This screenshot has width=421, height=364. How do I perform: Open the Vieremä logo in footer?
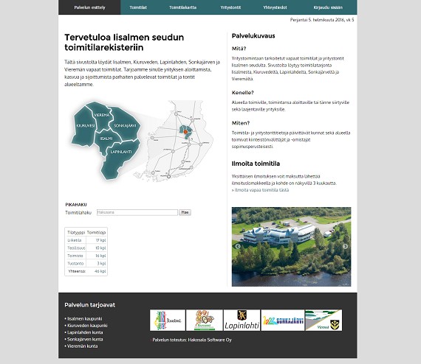tap(324, 320)
